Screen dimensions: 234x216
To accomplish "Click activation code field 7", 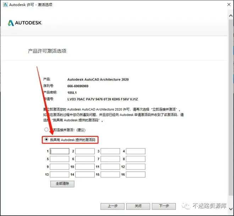I will click(x=110, y=159).
